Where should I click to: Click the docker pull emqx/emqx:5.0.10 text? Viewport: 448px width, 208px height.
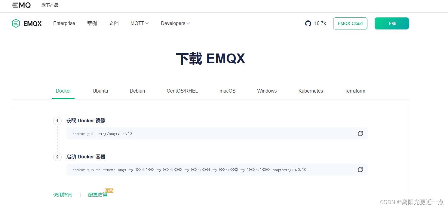[x=102, y=133]
